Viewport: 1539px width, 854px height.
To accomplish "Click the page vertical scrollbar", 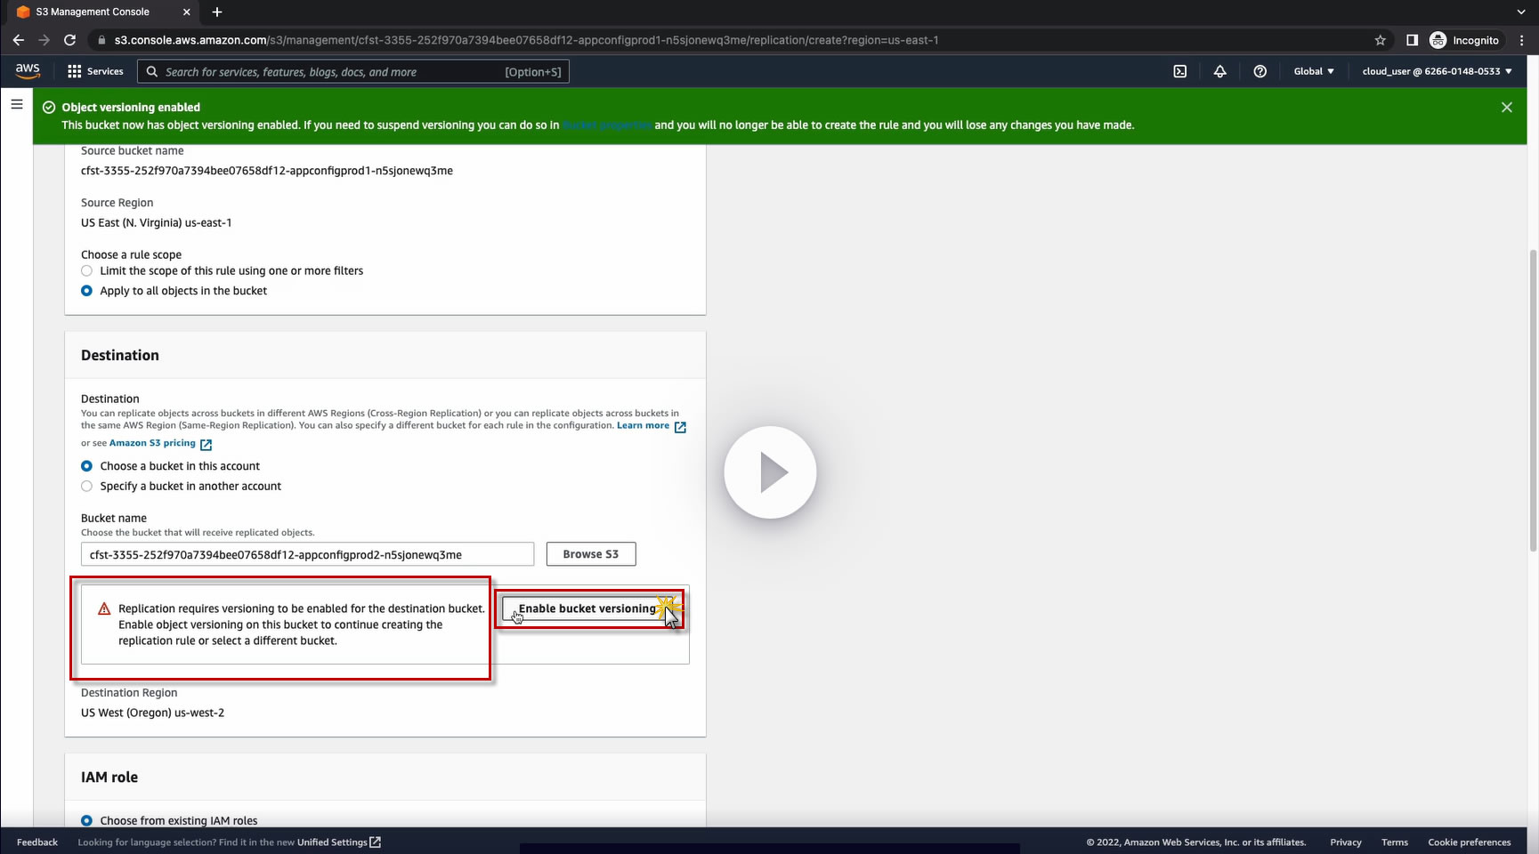I will [x=1533, y=400].
